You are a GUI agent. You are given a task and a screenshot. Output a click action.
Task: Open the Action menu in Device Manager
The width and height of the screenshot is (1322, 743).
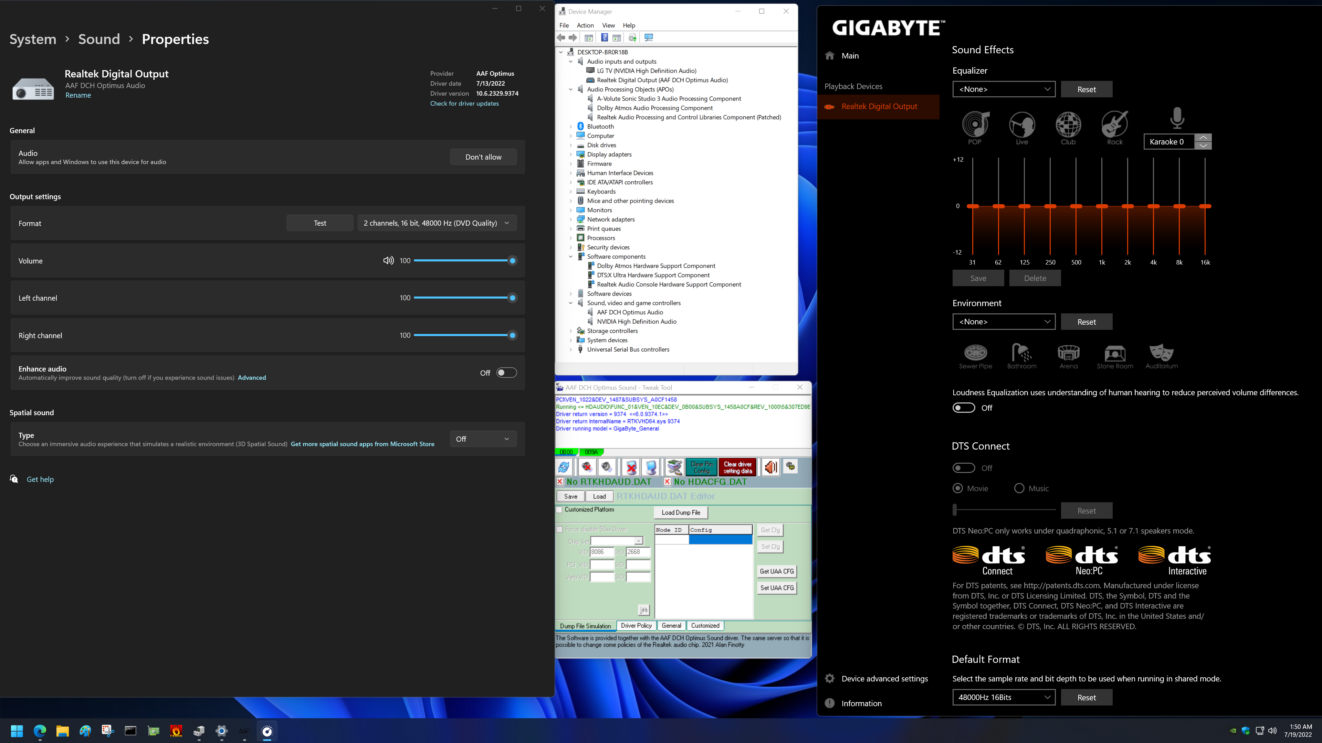[x=585, y=25]
